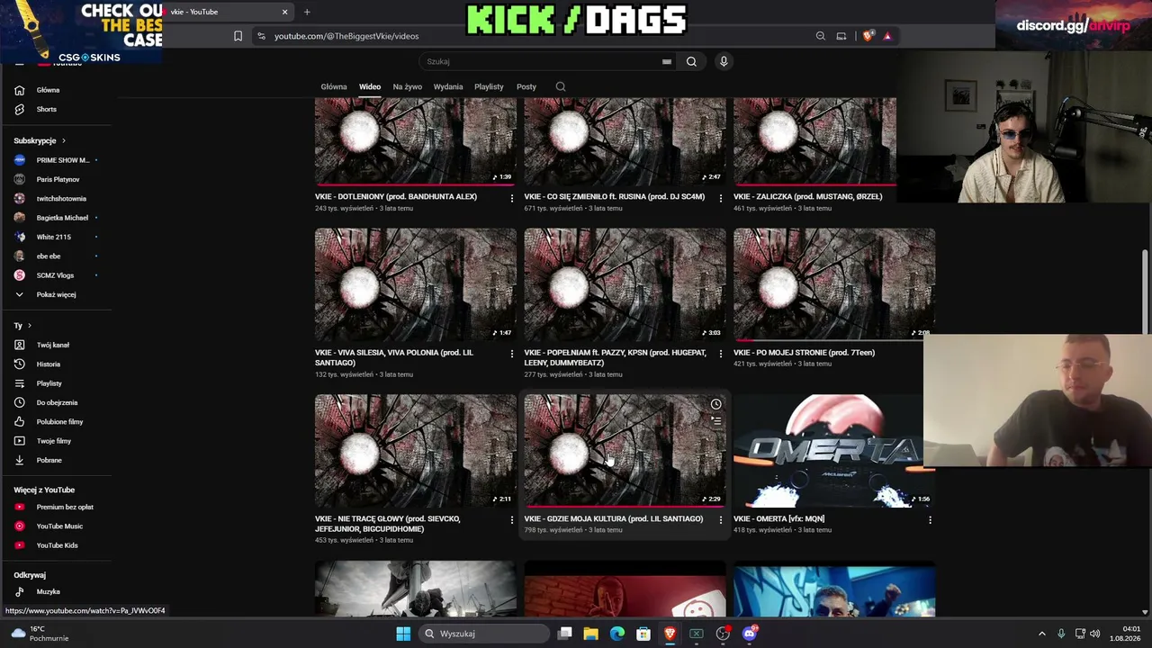The width and height of the screenshot is (1152, 648).
Task: Open the Windows Start menu
Action: coord(403,634)
